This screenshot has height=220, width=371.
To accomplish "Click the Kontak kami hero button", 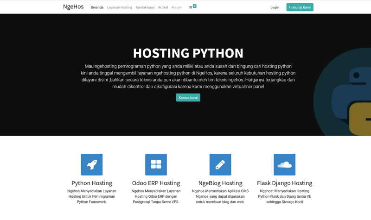I will point(188,98).
